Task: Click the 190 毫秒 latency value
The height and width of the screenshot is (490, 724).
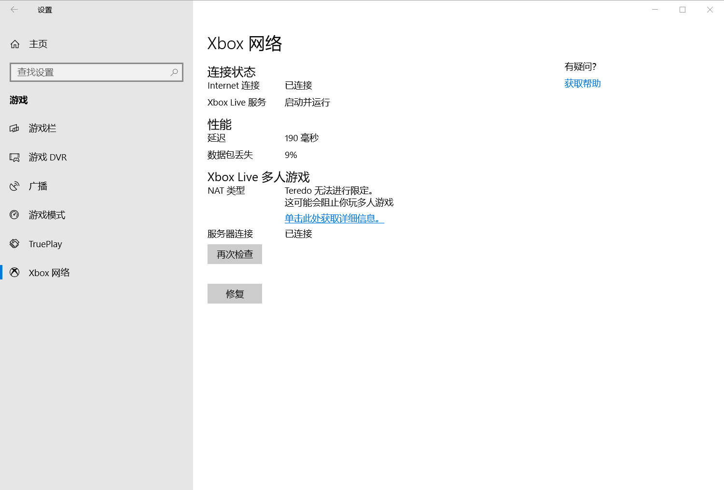Action: point(302,138)
